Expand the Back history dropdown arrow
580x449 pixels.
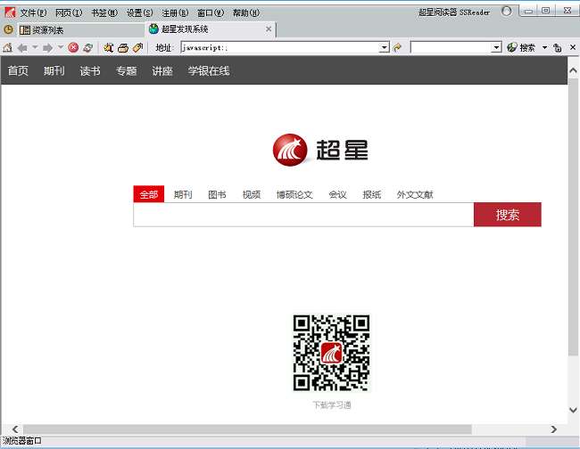coord(35,47)
